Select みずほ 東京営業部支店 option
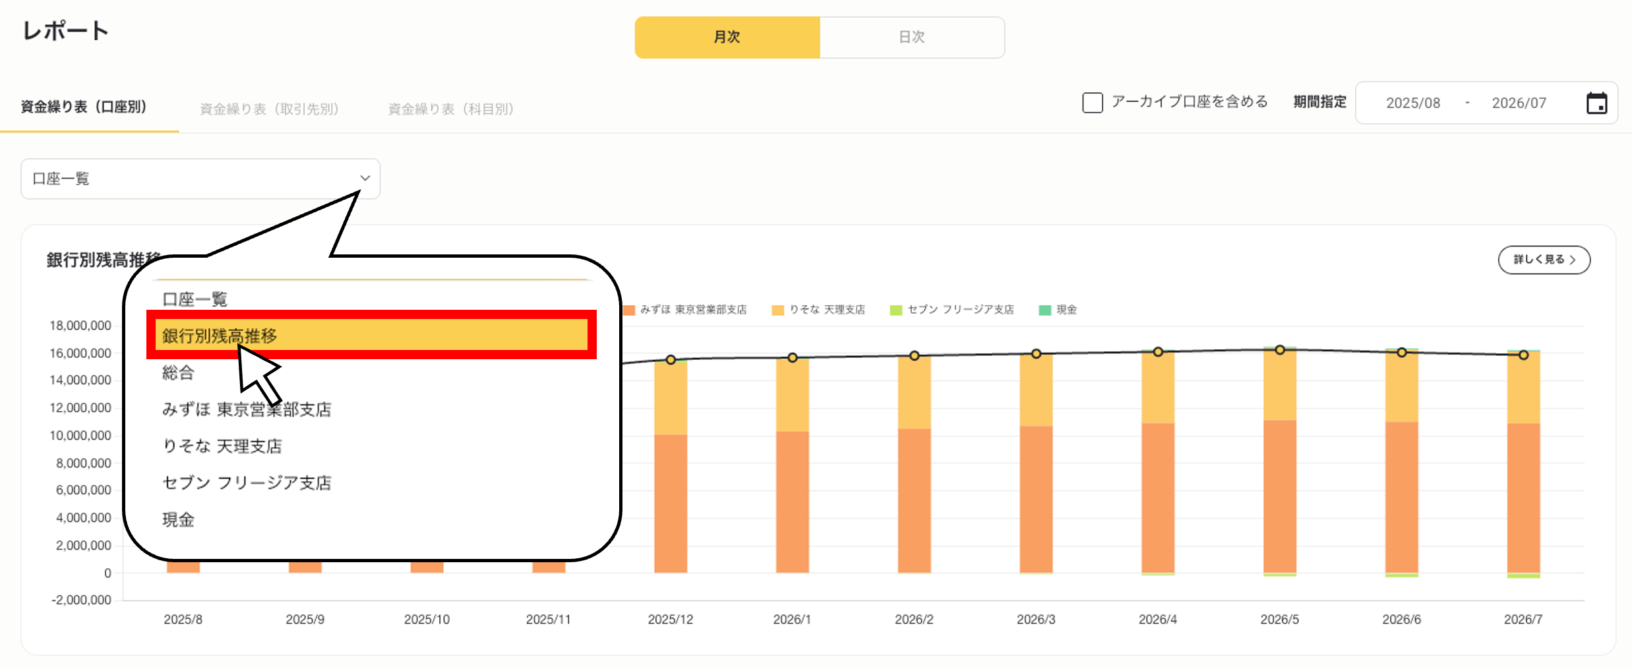 pyautogui.click(x=247, y=410)
